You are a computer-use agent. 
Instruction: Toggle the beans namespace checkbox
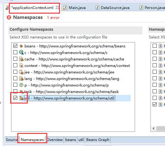(x=15, y=46)
